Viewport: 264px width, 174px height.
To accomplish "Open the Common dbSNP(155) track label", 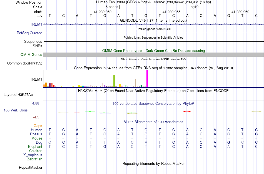I will 25,63.
